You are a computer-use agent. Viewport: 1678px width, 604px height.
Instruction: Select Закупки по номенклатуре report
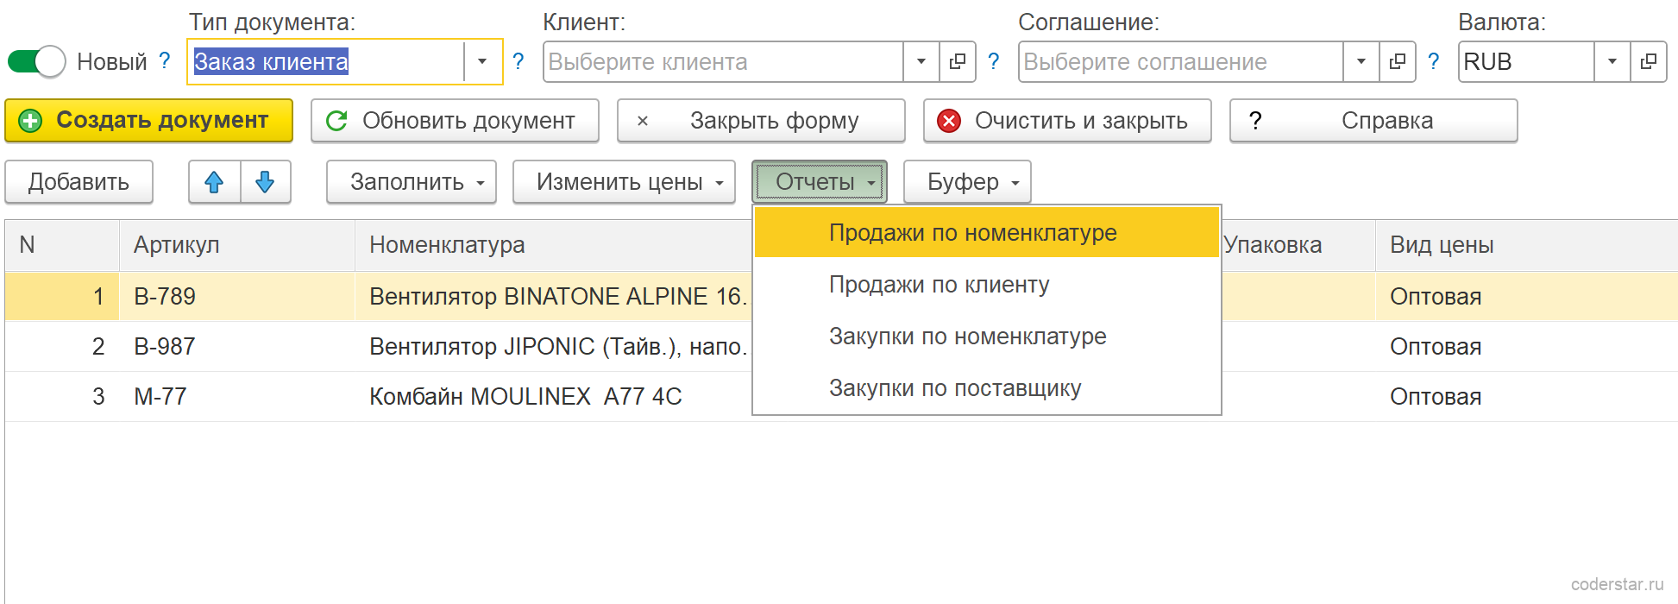(x=986, y=337)
